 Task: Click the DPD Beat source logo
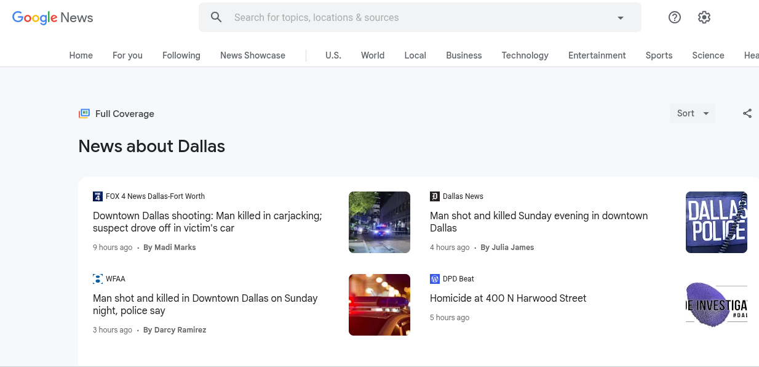point(434,279)
